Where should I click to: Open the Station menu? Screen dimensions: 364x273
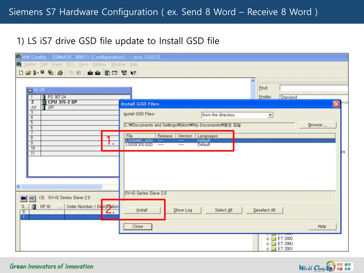point(30,65)
